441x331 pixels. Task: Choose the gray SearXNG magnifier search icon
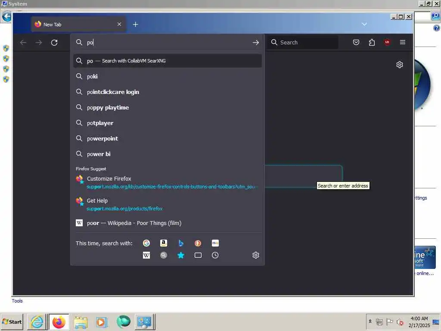[x=163, y=255]
